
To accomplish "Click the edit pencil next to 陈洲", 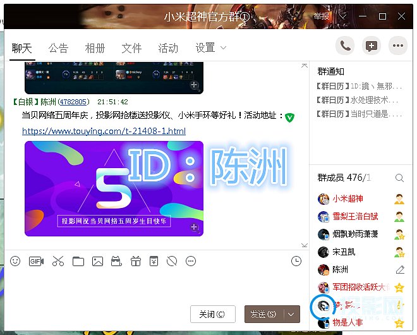I will (400, 269).
